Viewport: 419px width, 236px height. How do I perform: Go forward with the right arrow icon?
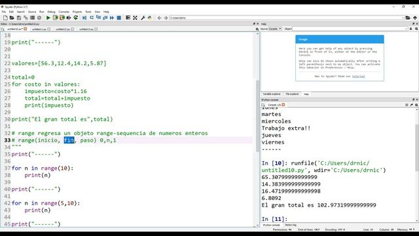coord(166,18)
